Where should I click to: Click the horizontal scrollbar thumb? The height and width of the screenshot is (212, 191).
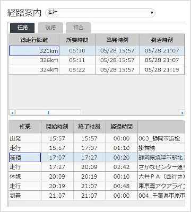point(48,112)
